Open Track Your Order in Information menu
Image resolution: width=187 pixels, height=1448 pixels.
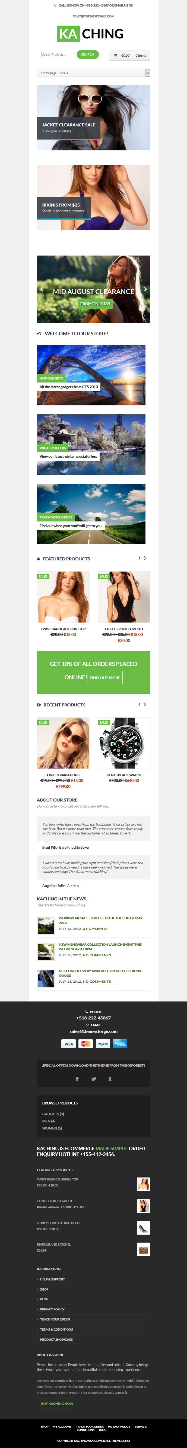pos(55,1319)
